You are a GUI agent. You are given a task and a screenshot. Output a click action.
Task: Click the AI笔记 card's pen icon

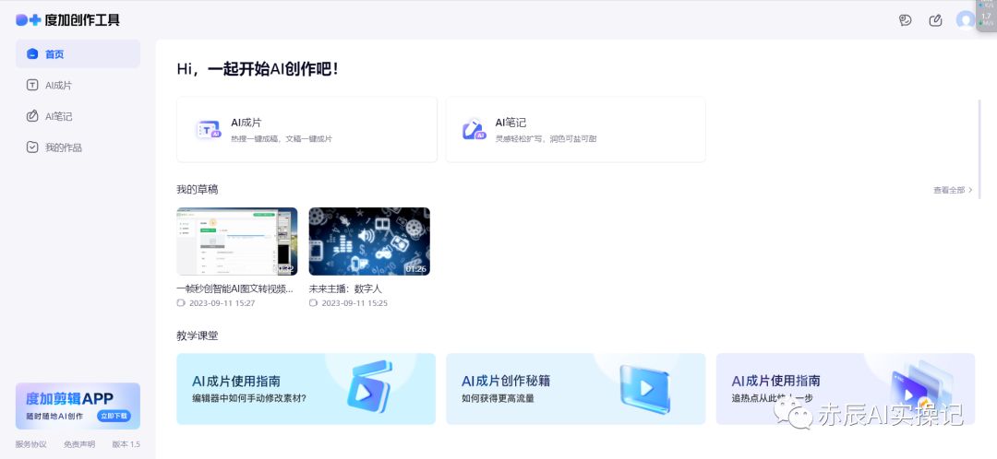[474, 130]
